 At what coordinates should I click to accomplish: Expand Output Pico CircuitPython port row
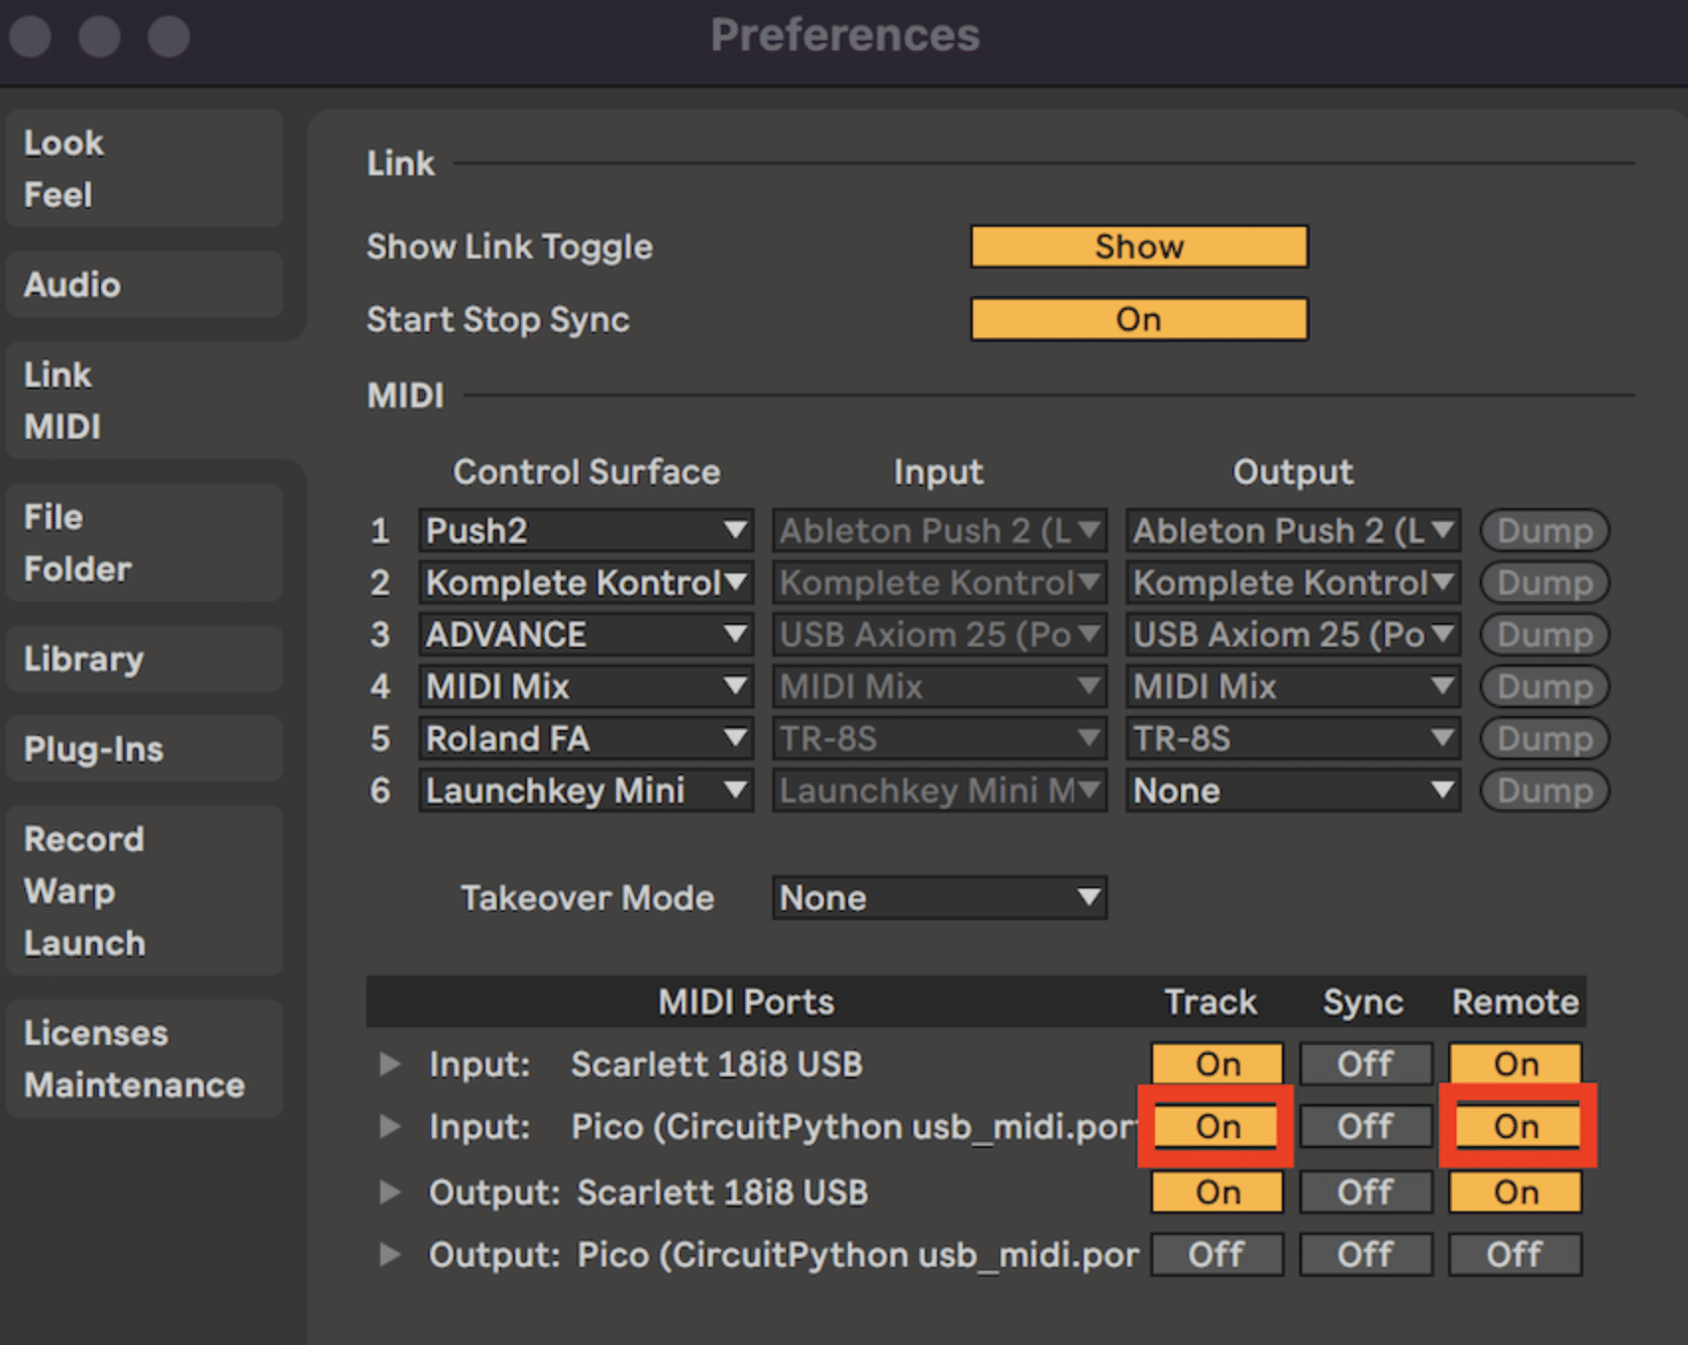pyautogui.click(x=390, y=1255)
